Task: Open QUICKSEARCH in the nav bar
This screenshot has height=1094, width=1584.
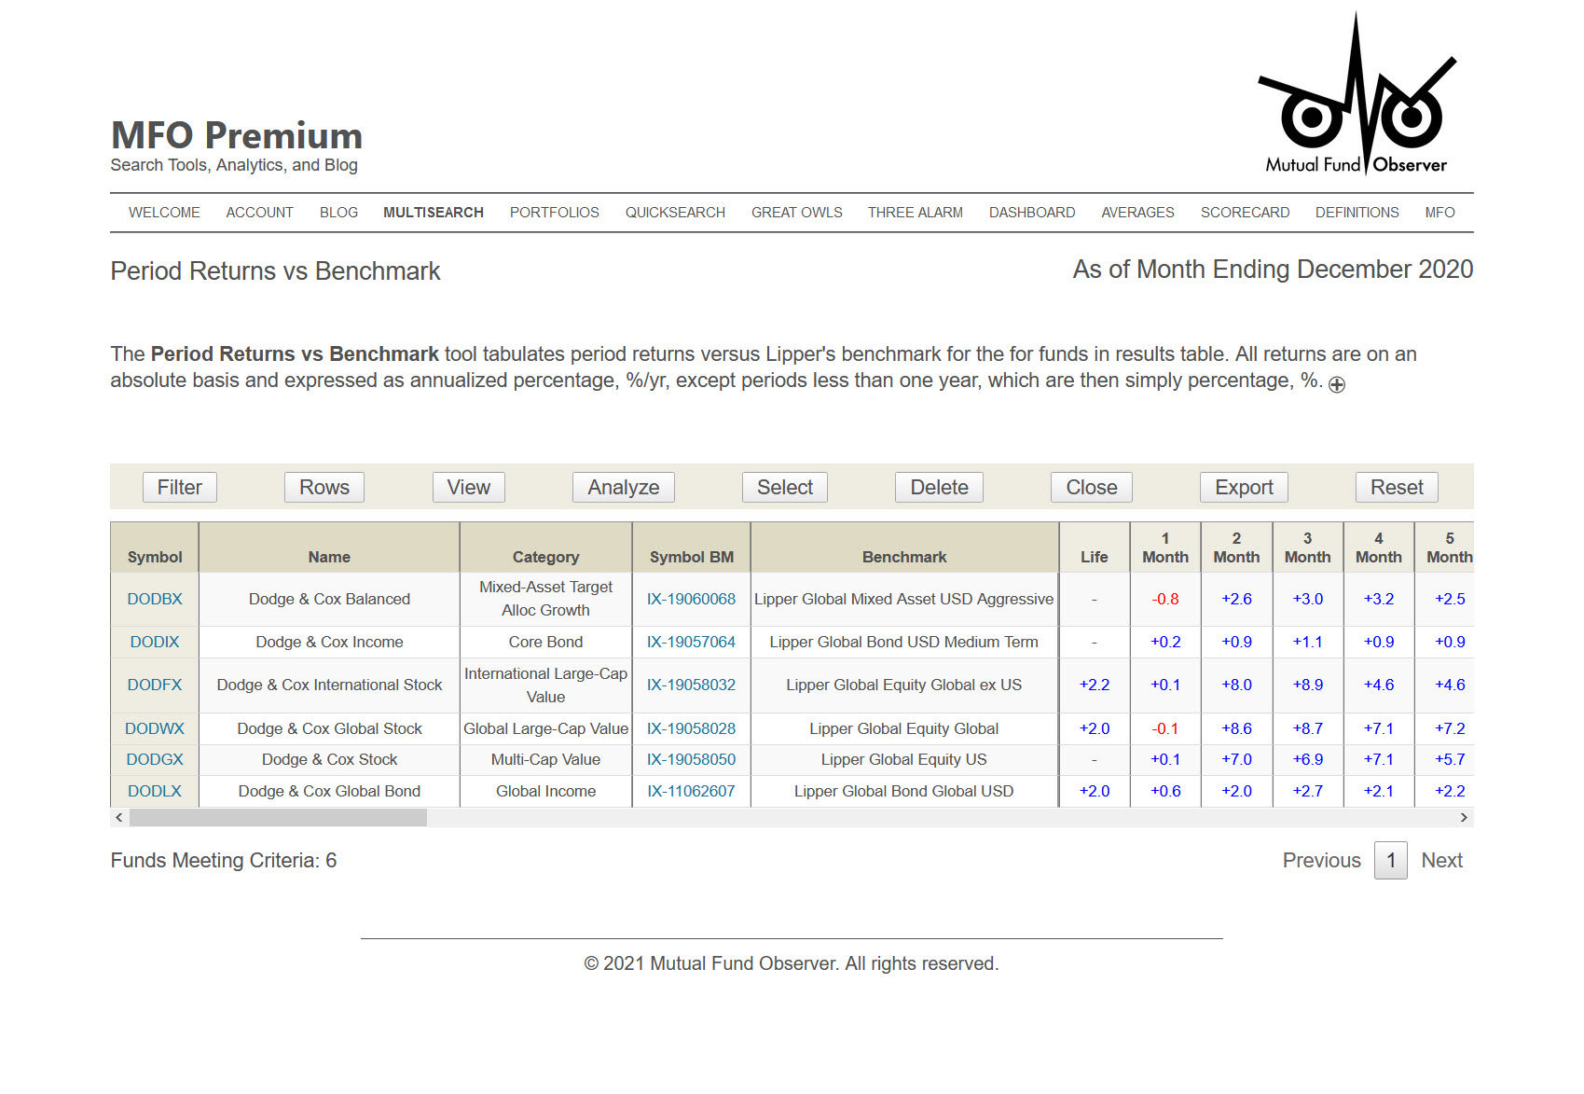Action: click(675, 213)
